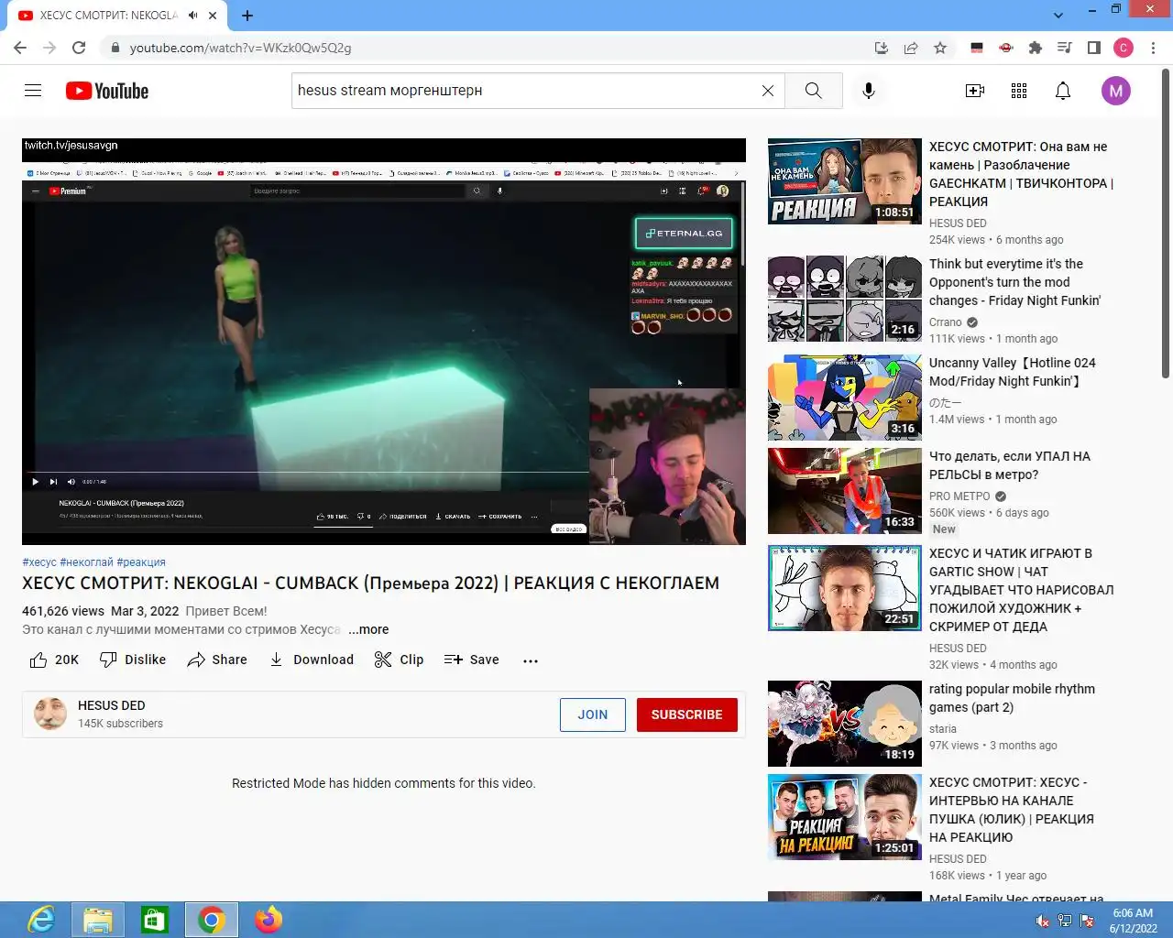The height and width of the screenshot is (938, 1173).
Task: Open Chrome profile avatar C
Action: 1124,48
